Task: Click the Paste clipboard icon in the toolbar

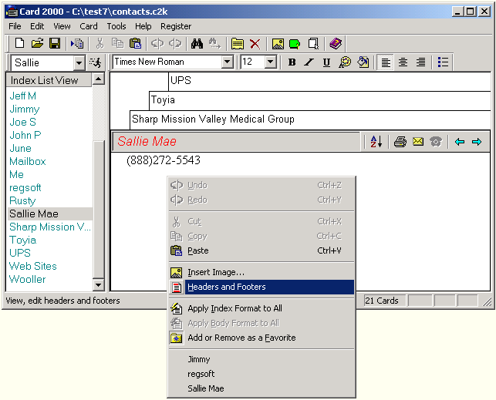Action: [136, 43]
